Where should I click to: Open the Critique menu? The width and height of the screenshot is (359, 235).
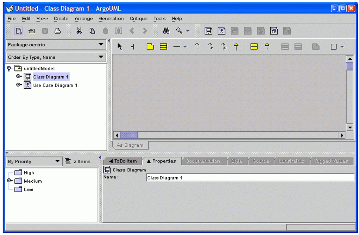[139, 19]
